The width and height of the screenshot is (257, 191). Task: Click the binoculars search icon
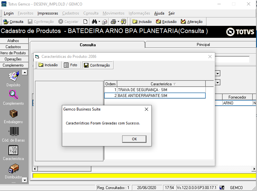(x=94, y=22)
